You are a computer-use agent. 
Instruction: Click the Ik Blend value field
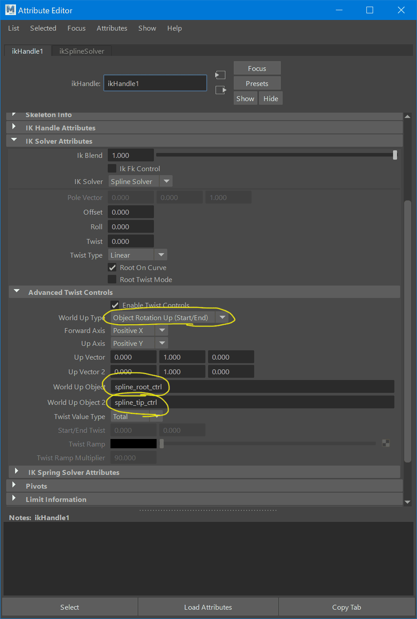point(131,155)
